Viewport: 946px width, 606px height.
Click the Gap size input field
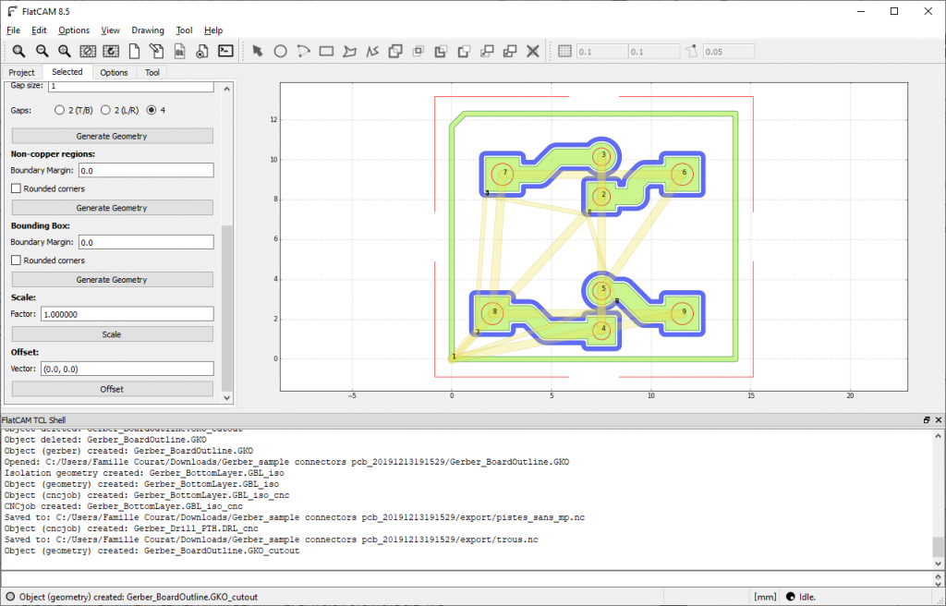coord(131,86)
